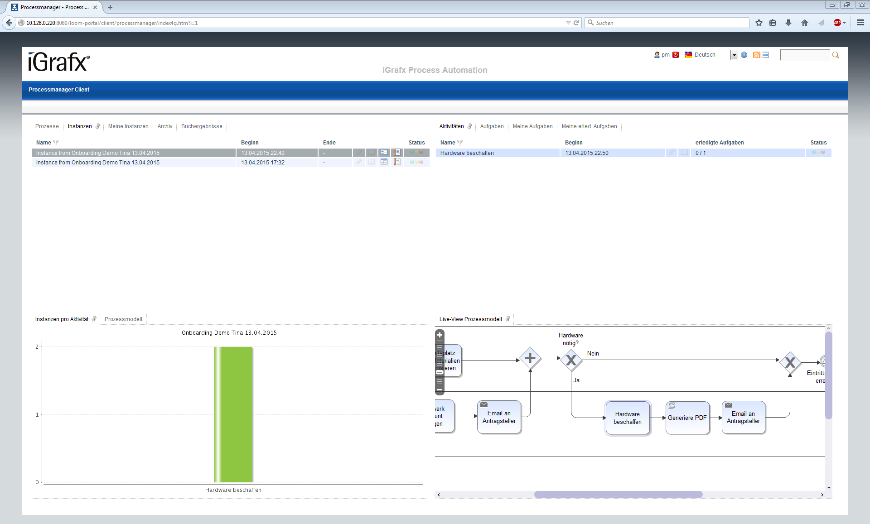The width and height of the screenshot is (870, 524).
Task: Pin the Live-View Prozessmodell panel
Action: 508,319
